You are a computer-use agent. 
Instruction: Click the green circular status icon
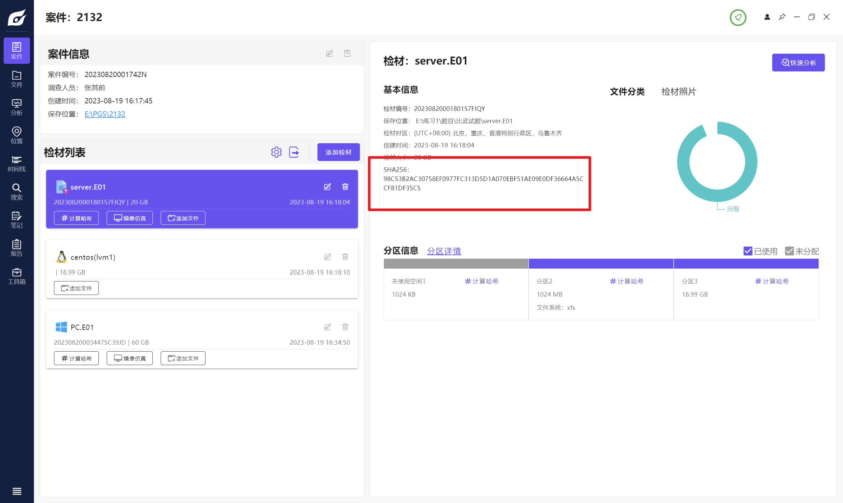tap(738, 17)
